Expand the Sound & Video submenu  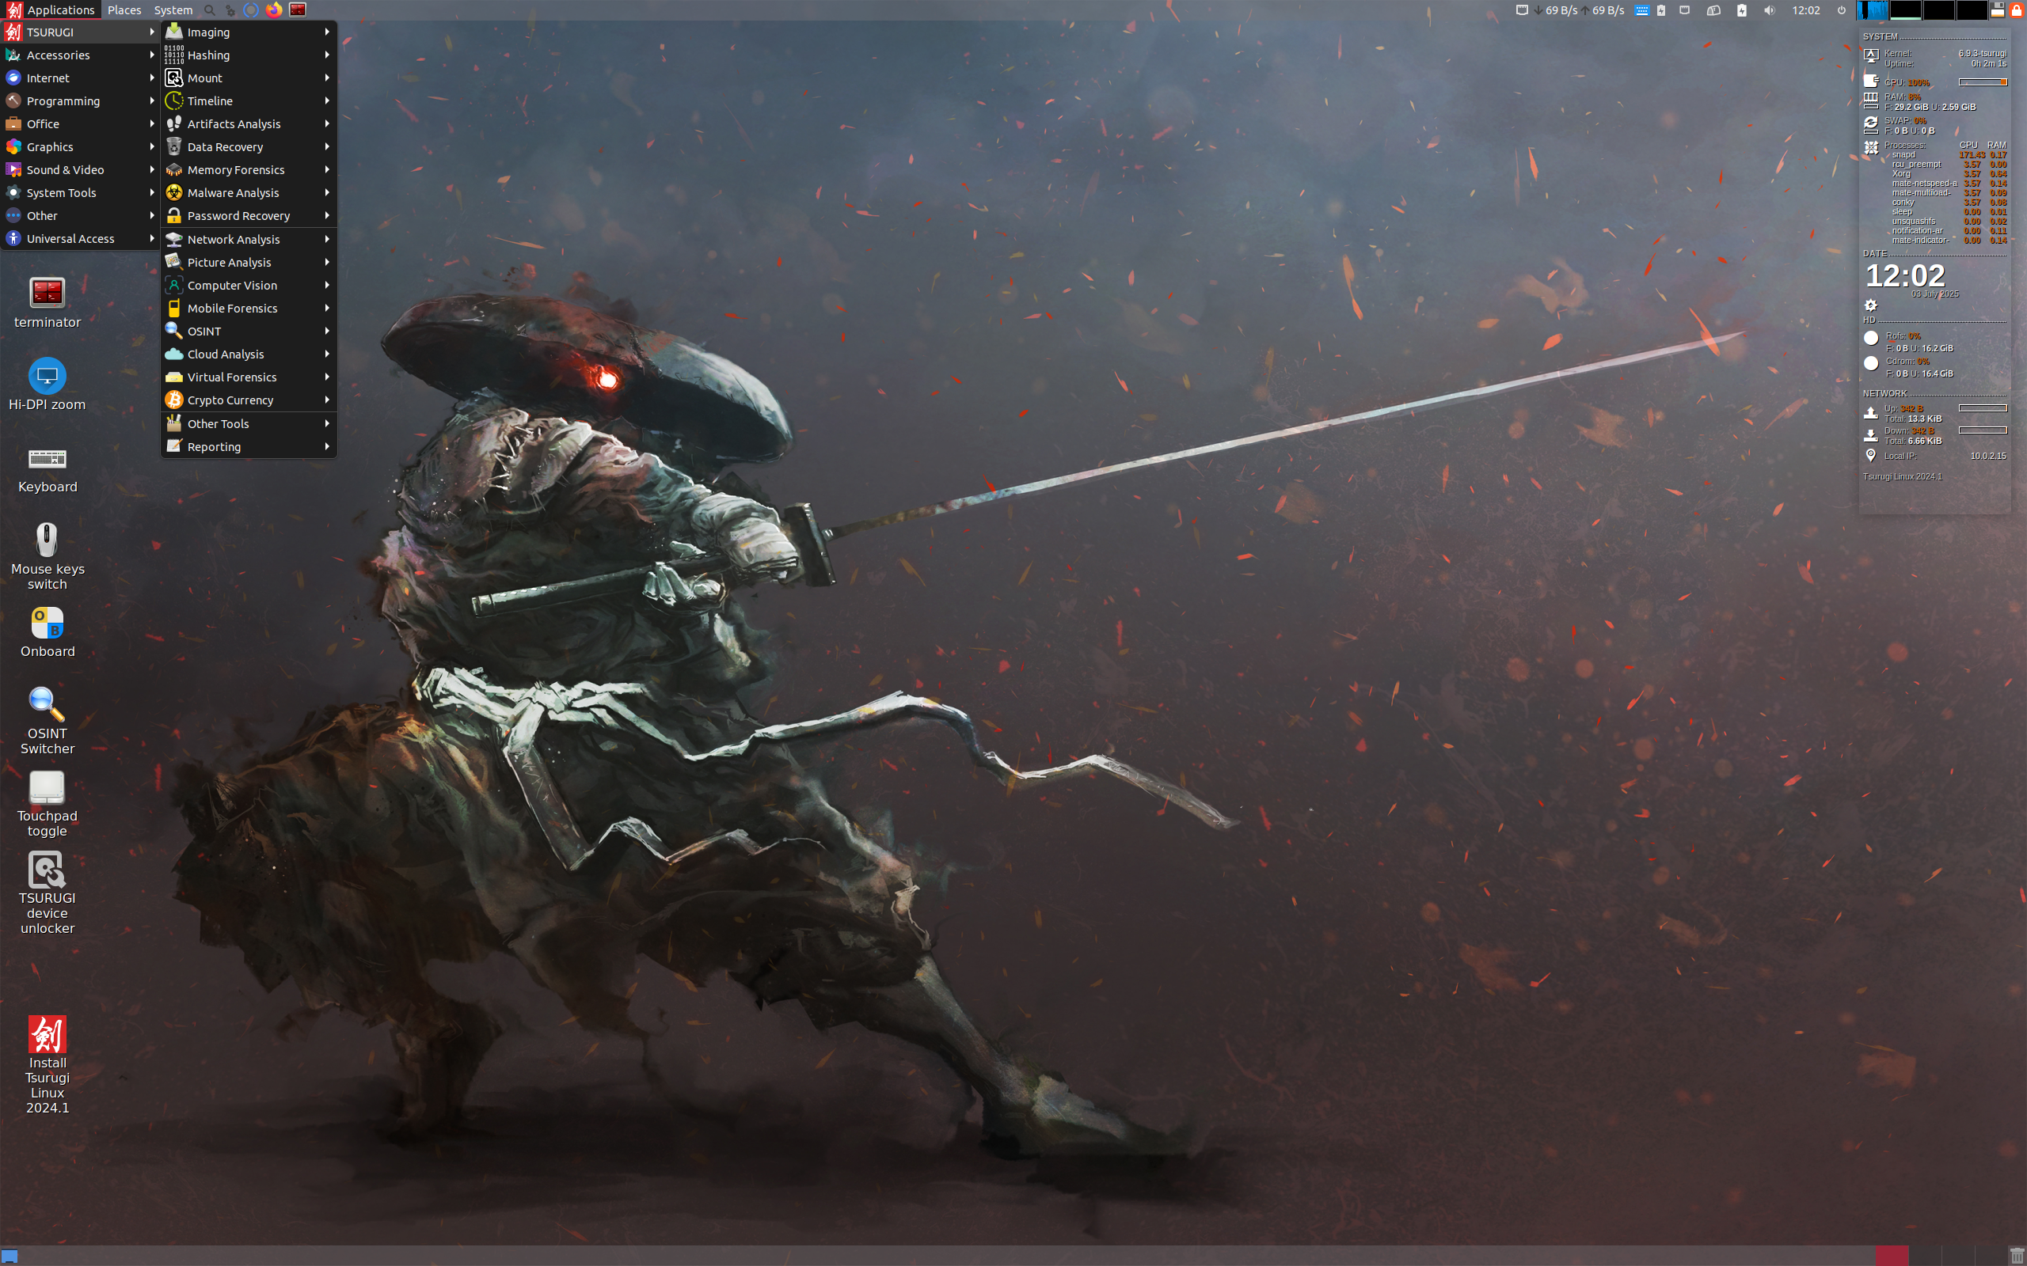[x=81, y=170]
